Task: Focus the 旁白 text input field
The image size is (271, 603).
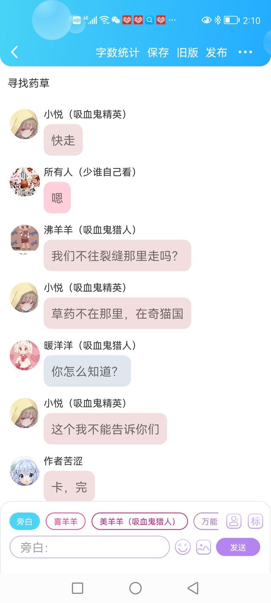Action: pos(90,547)
